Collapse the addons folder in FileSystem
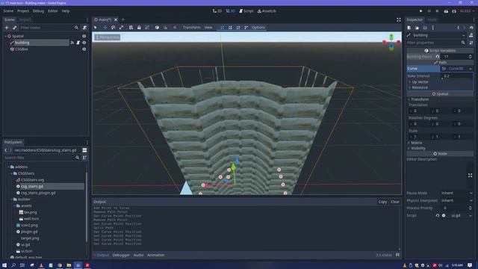Screen dimensions: 478x269 pyautogui.click(x=8, y=167)
